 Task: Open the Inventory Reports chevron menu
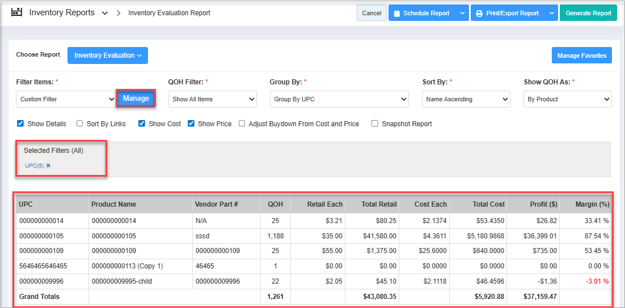click(x=105, y=13)
